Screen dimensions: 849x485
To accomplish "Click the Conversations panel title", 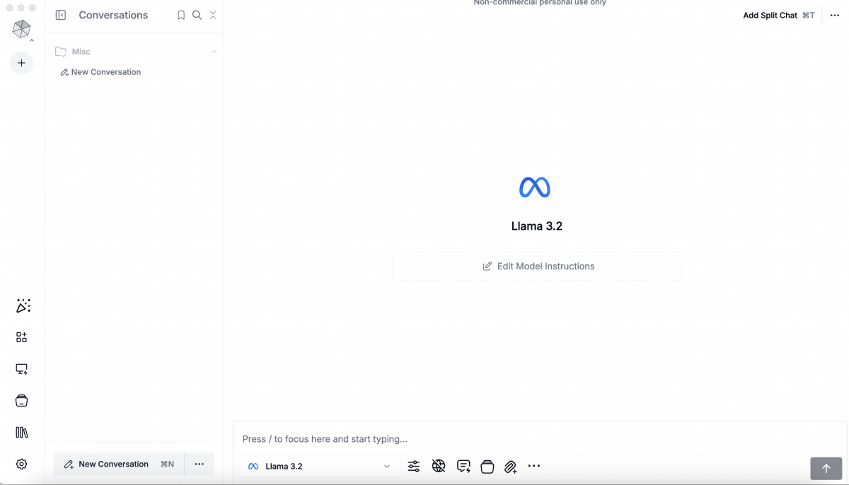I will 113,15.
